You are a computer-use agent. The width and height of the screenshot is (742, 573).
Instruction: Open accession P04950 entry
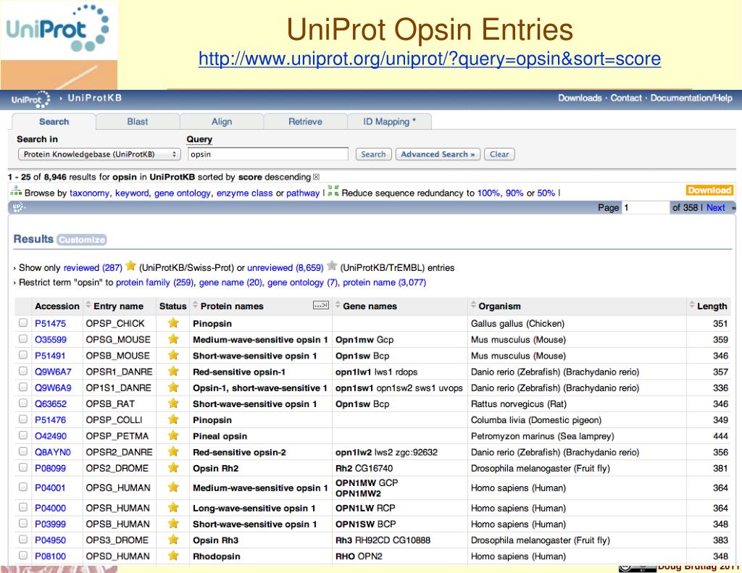(x=50, y=540)
